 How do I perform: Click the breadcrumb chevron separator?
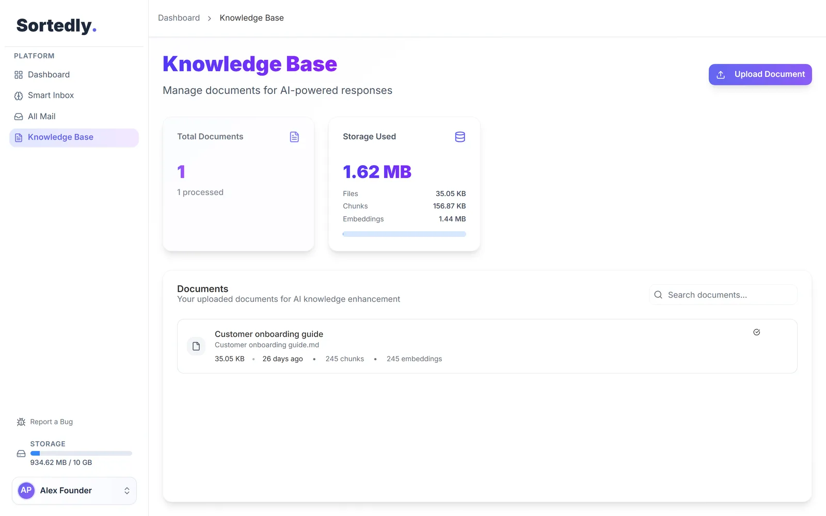(209, 18)
